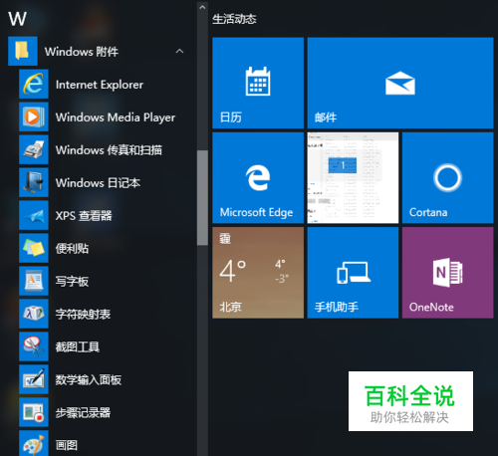The width and height of the screenshot is (498, 456).
Task: Open the 日历 calendar tile
Action: pos(258,83)
